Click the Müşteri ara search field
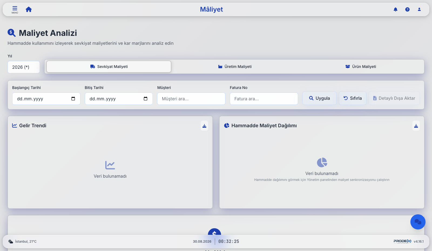432x251 pixels. point(191,99)
